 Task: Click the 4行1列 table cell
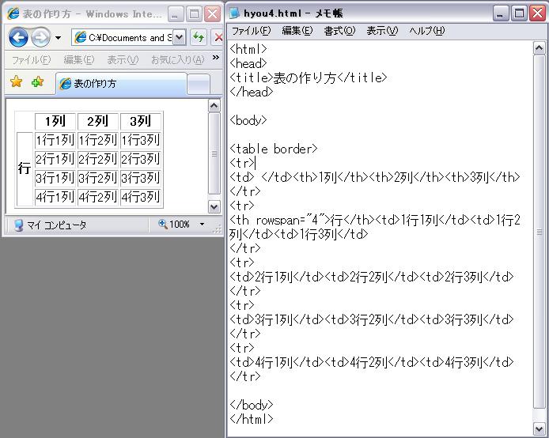point(55,198)
